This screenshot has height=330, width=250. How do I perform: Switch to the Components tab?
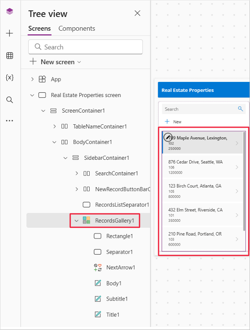click(x=77, y=29)
